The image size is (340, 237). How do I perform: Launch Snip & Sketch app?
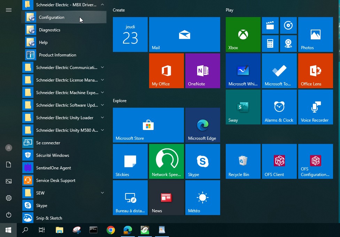tap(64, 218)
